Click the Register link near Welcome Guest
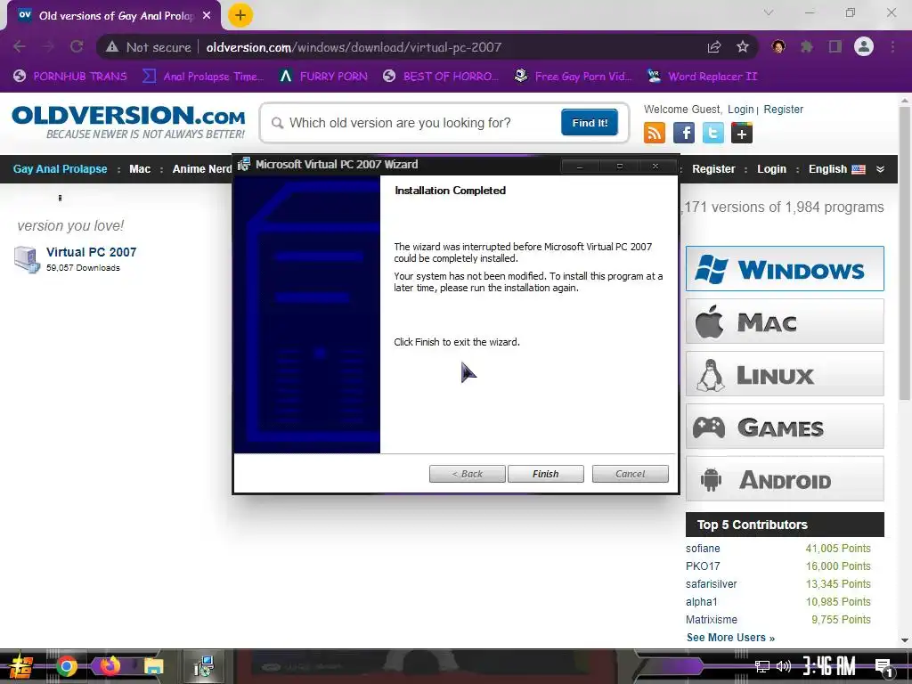This screenshot has height=684, width=912. [x=784, y=110]
